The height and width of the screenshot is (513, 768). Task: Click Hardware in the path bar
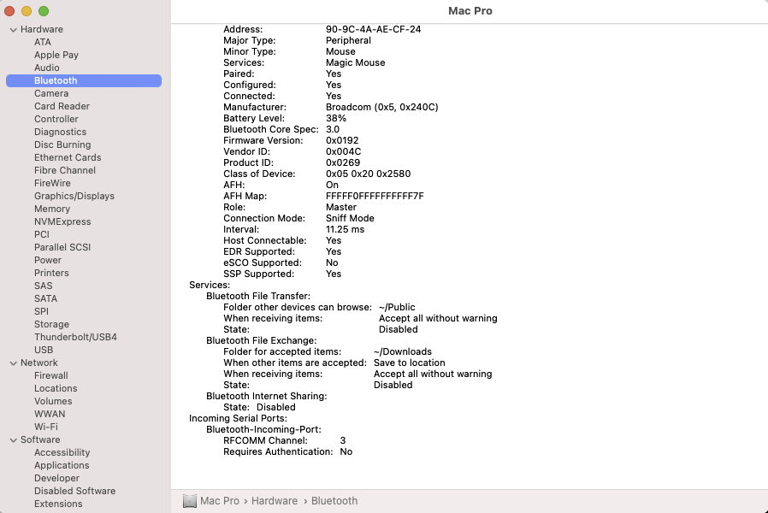click(x=275, y=501)
